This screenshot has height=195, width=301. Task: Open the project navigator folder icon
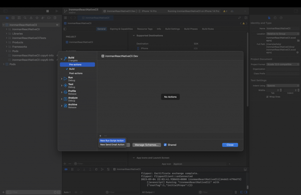pos(7,18)
